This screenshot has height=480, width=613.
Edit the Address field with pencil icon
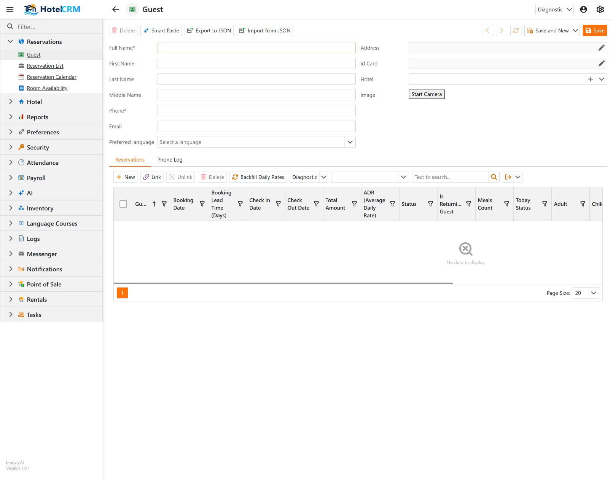coord(601,48)
